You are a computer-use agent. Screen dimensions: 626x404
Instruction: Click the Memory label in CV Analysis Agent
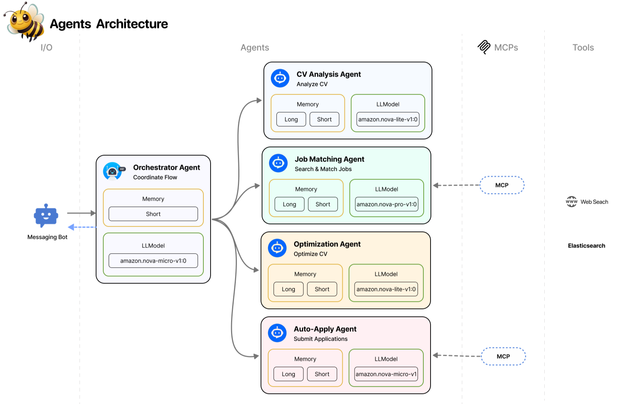(308, 104)
